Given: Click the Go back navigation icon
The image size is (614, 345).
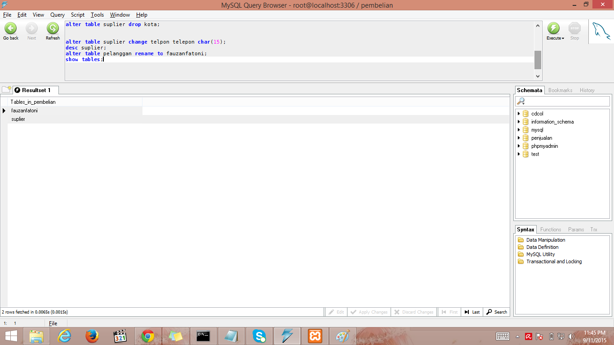Looking at the screenshot, I should click(10, 28).
